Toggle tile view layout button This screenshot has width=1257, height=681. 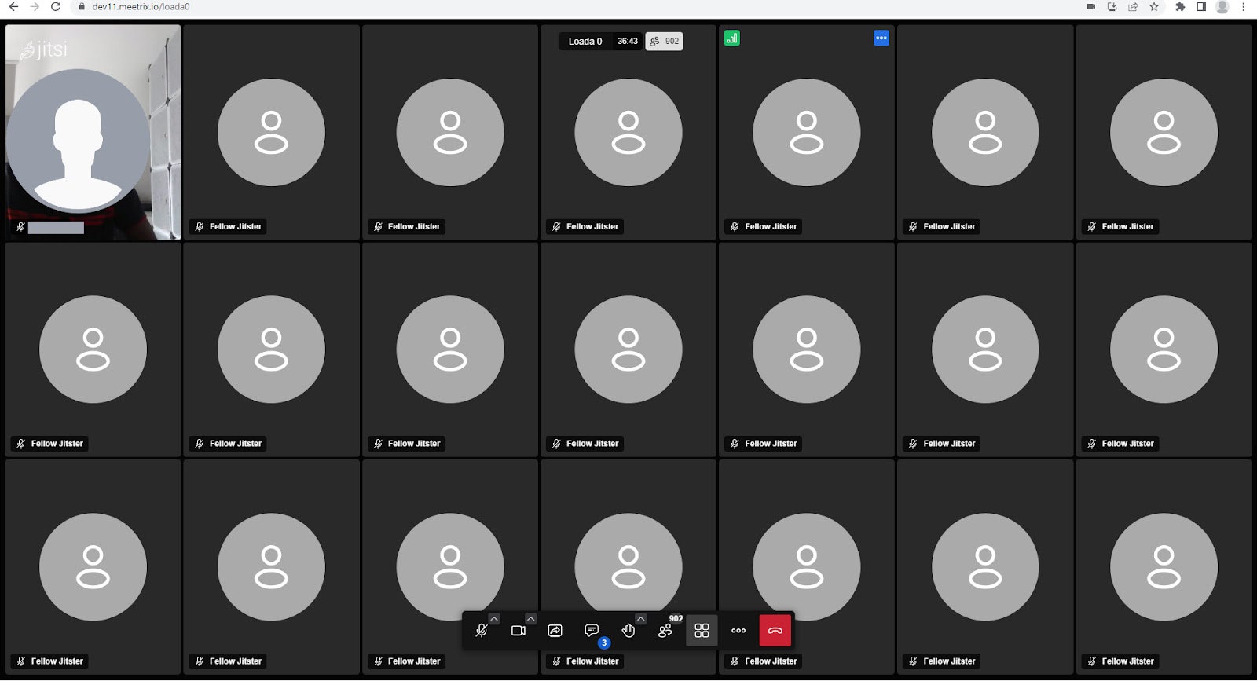(702, 631)
